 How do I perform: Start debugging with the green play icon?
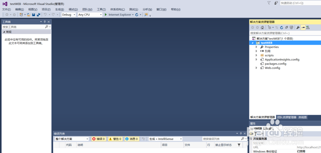pyautogui.click(x=106, y=14)
